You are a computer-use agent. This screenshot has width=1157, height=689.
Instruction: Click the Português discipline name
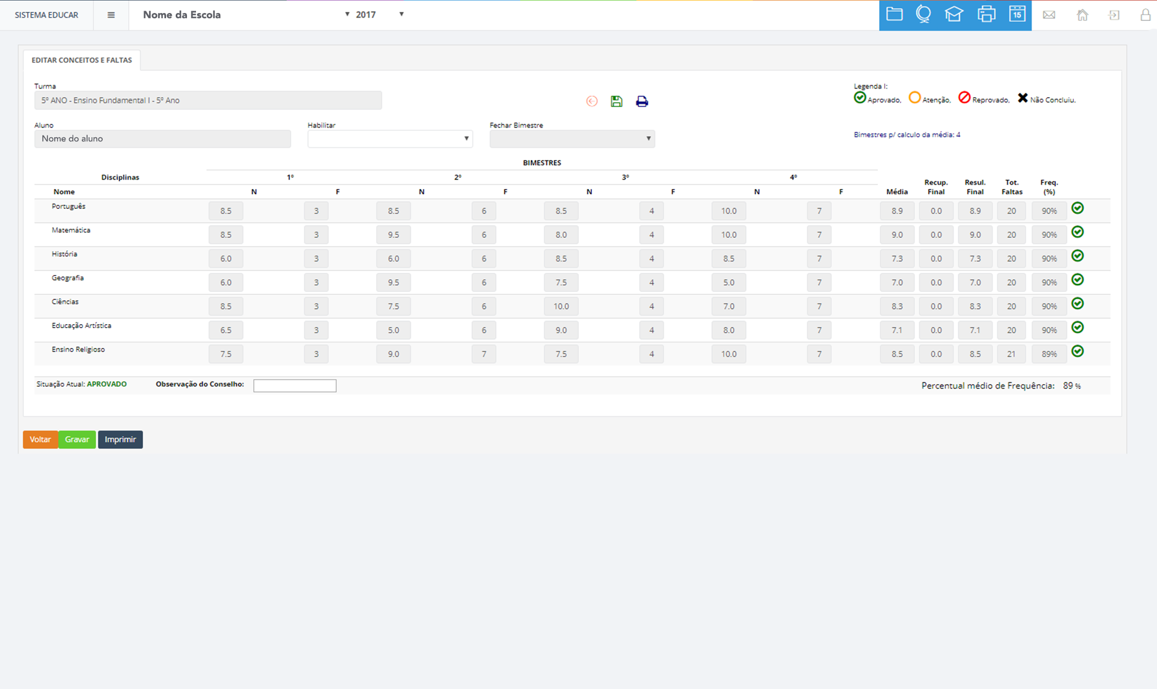click(x=68, y=206)
